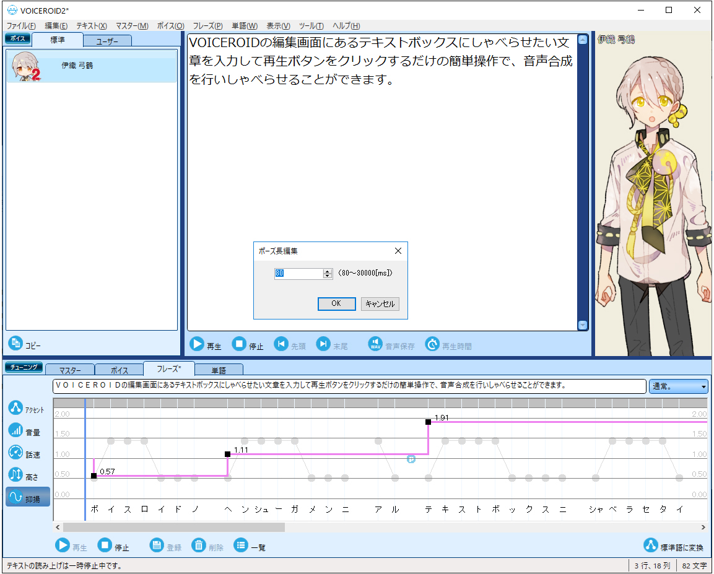Switch to the フレーズ* tuning tab
714x574 pixels.
(x=169, y=368)
